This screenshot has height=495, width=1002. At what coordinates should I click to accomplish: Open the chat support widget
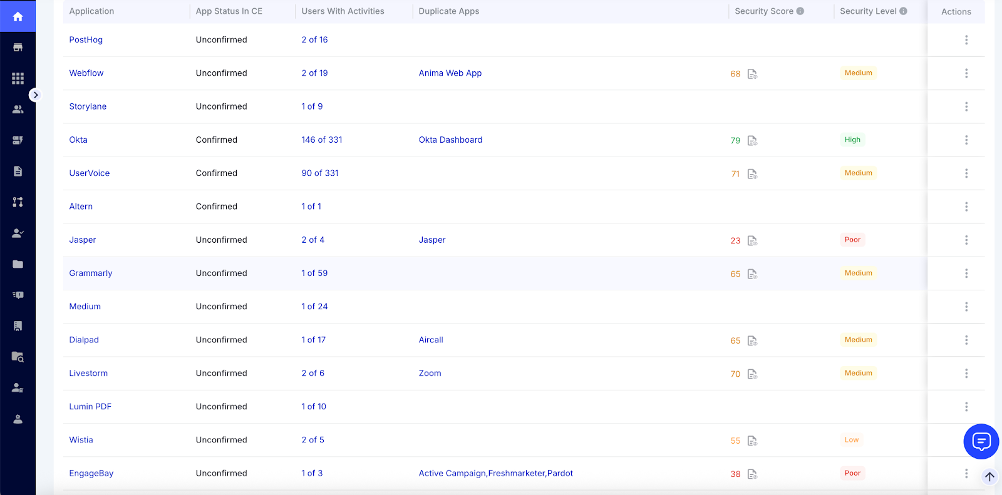(x=981, y=441)
